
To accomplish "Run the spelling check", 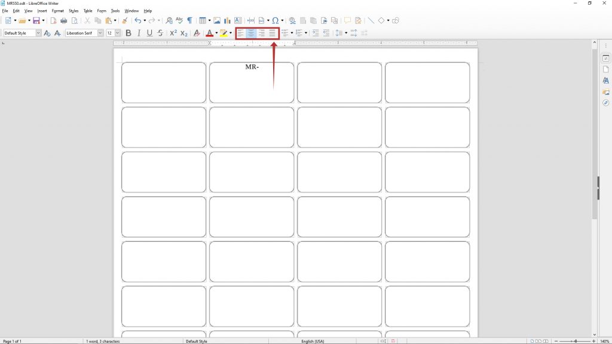I will (179, 21).
